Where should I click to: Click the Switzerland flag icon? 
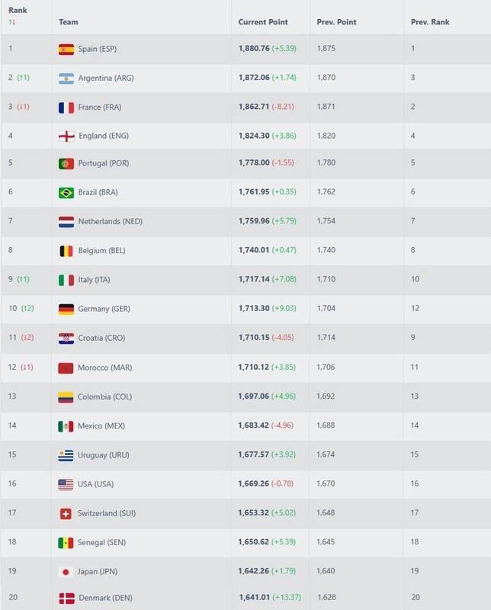tap(66, 513)
